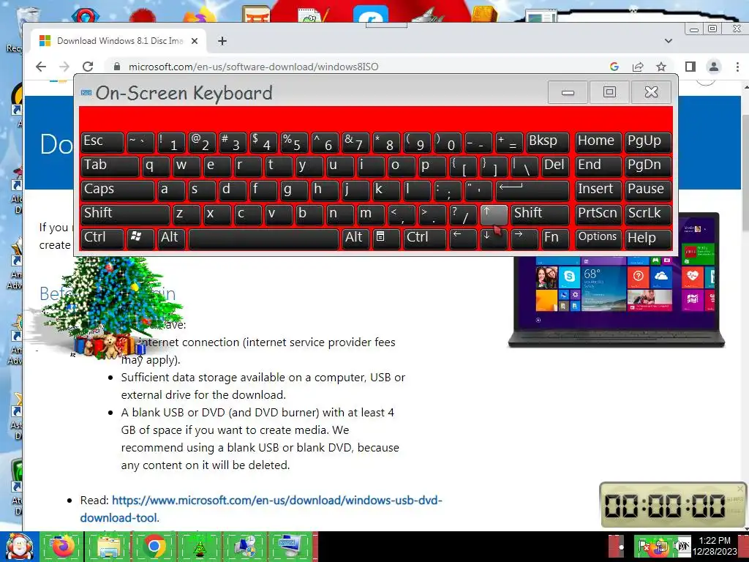Open File Explorer from the taskbar
The height and width of the screenshot is (562, 749).
tap(109, 546)
